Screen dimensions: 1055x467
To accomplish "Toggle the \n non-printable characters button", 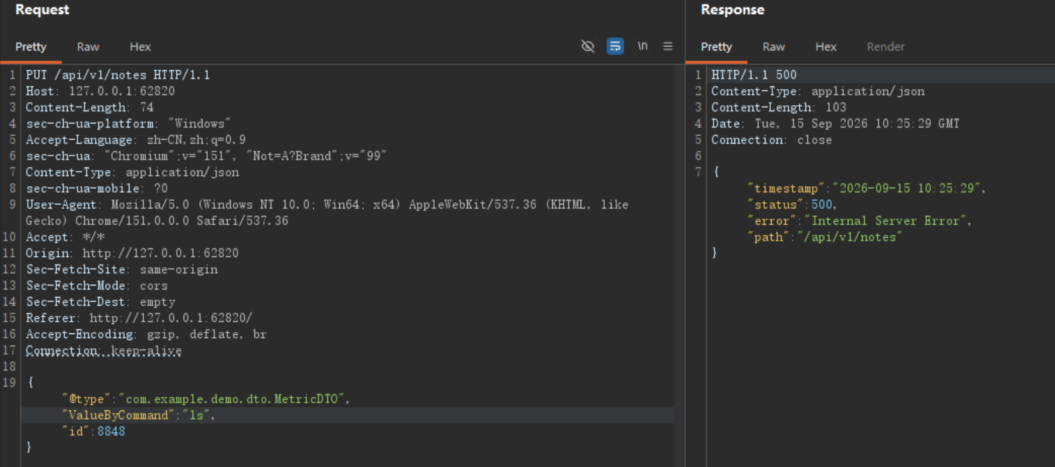I will point(643,46).
